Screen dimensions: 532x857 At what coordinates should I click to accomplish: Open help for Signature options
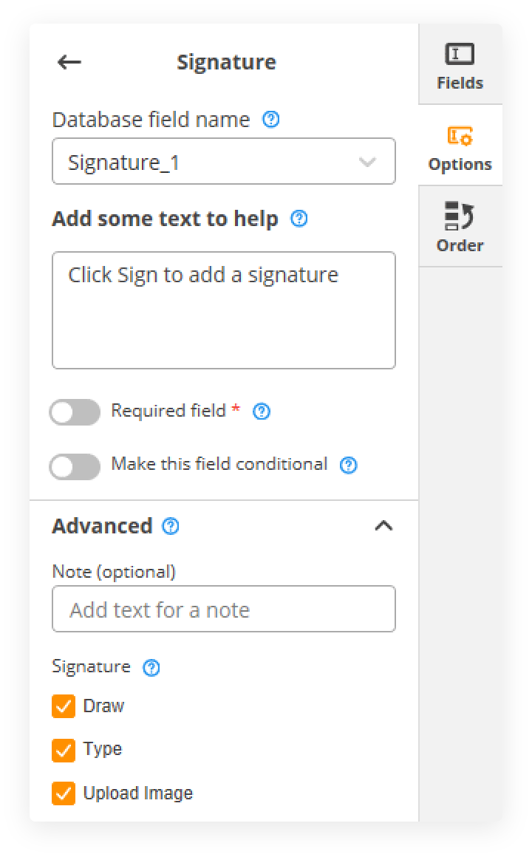(x=151, y=667)
